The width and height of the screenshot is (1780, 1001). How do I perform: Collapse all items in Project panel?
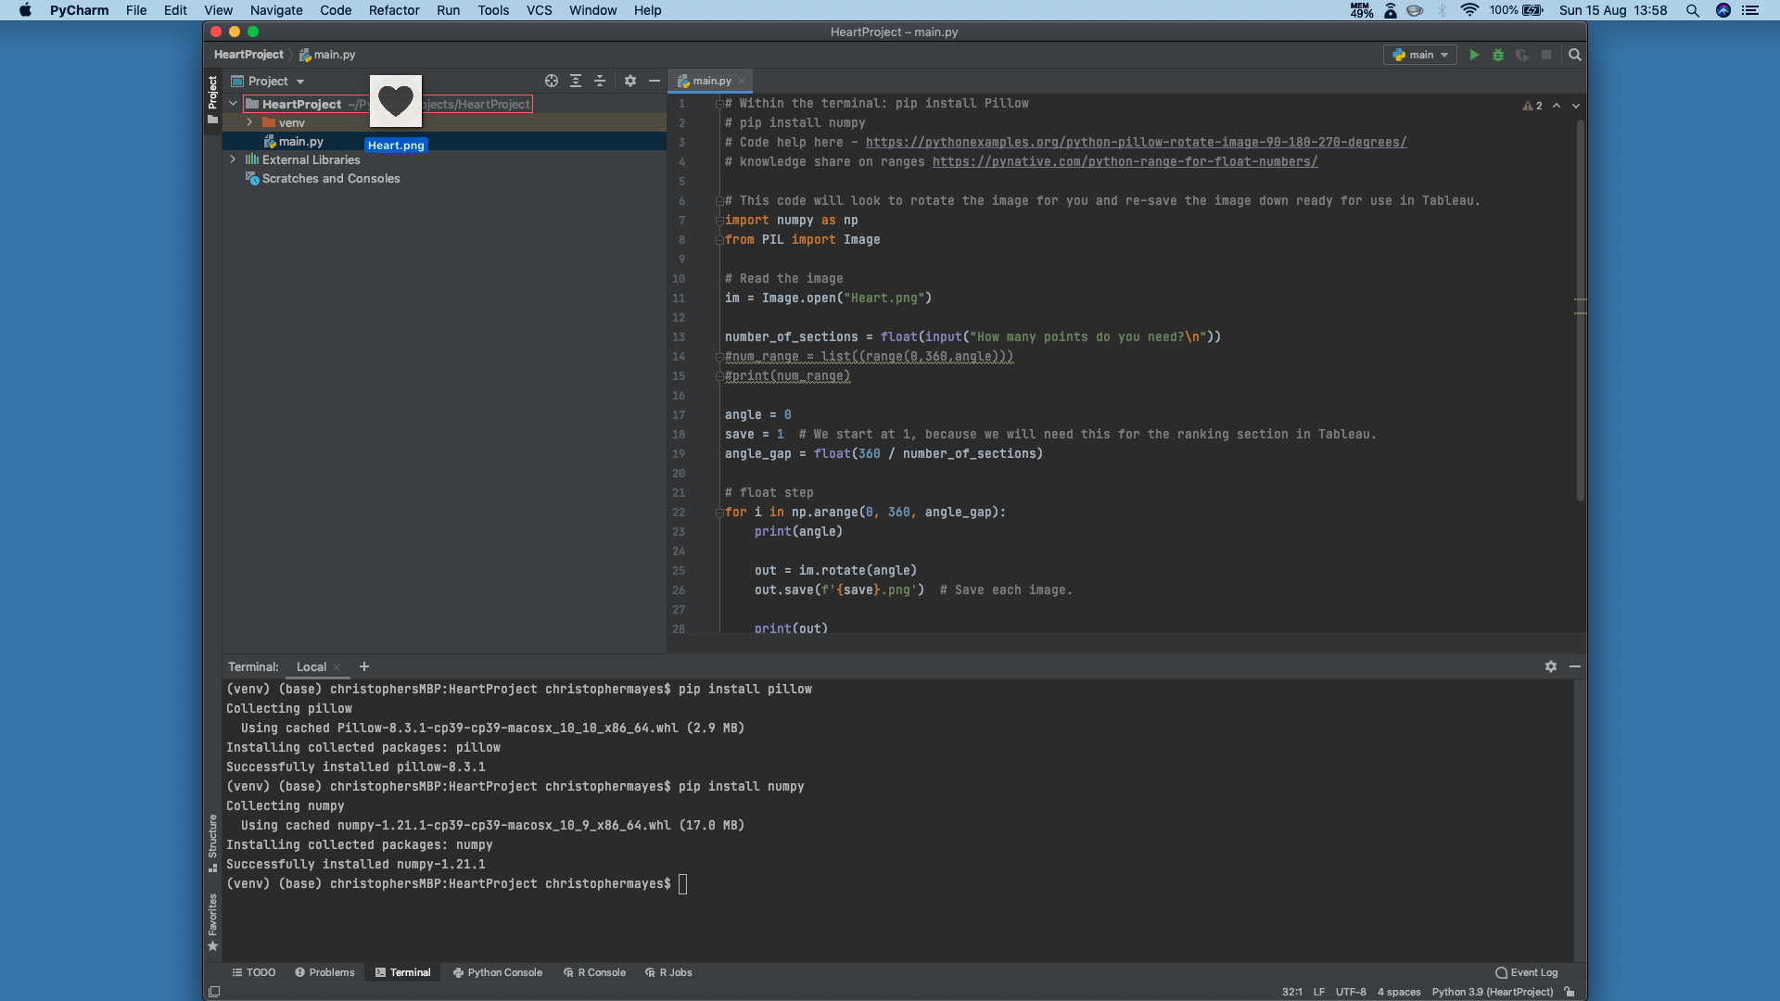pos(600,82)
